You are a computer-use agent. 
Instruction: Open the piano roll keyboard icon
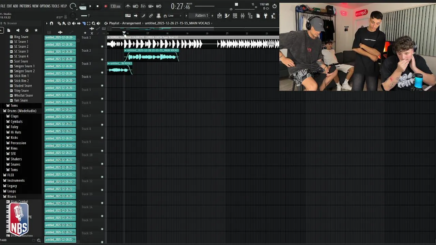tap(128, 16)
